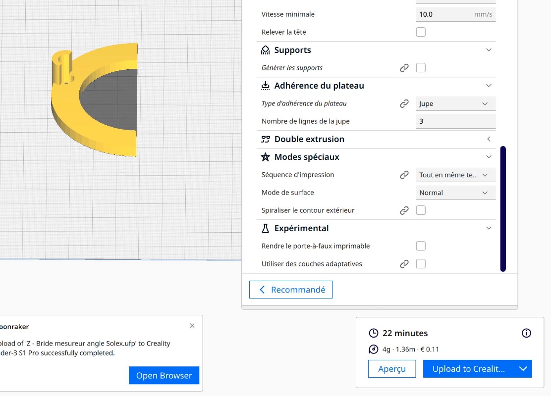This screenshot has width=551, height=396.
Task: Expand the Double extrusion section
Action: pyautogui.click(x=489, y=139)
